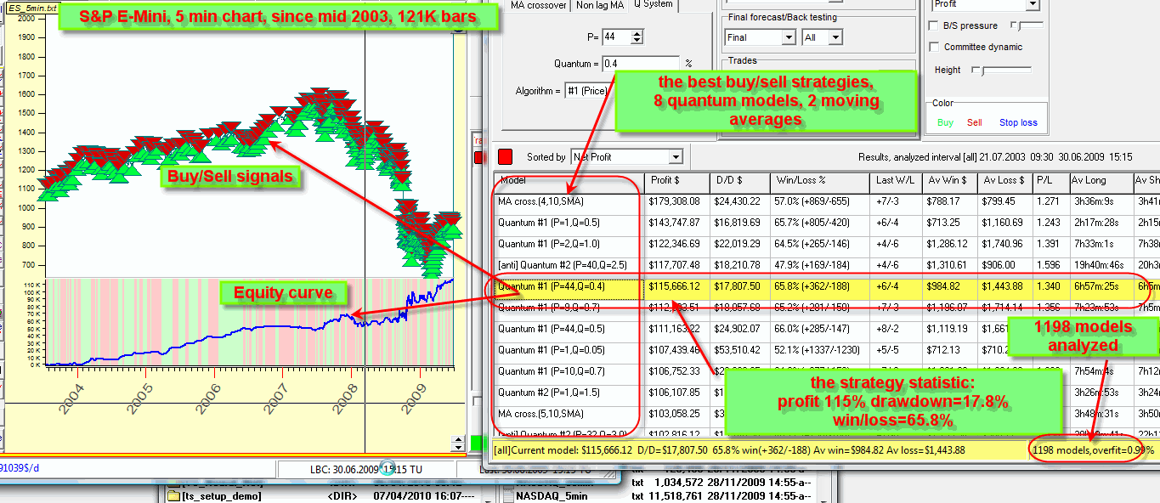The image size is (1160, 503).
Task: Tick the Committee dynamic checkbox
Action: tap(935, 47)
